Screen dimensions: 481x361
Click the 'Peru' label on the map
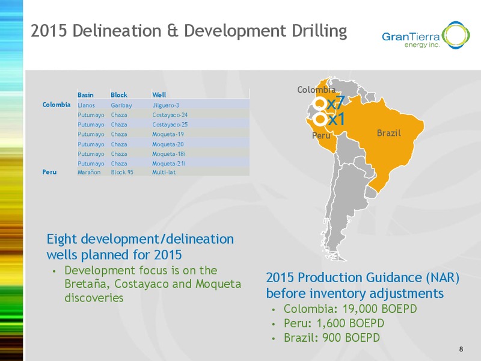coord(321,135)
